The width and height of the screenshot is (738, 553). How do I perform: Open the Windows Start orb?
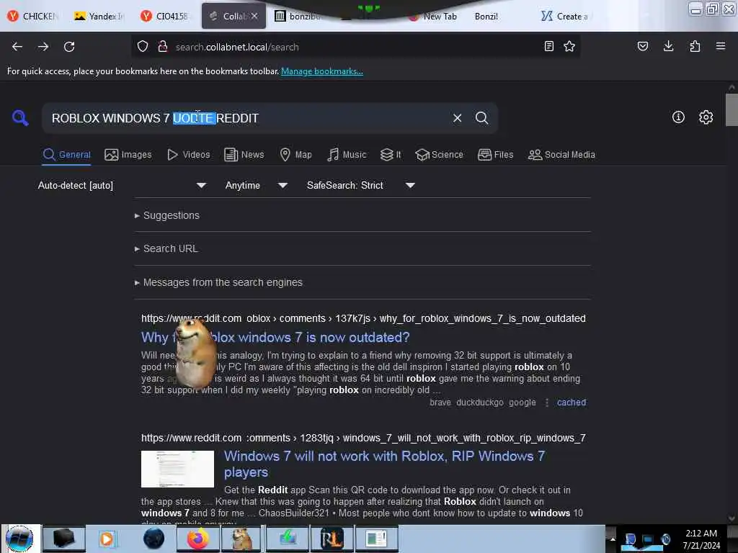tap(19, 539)
